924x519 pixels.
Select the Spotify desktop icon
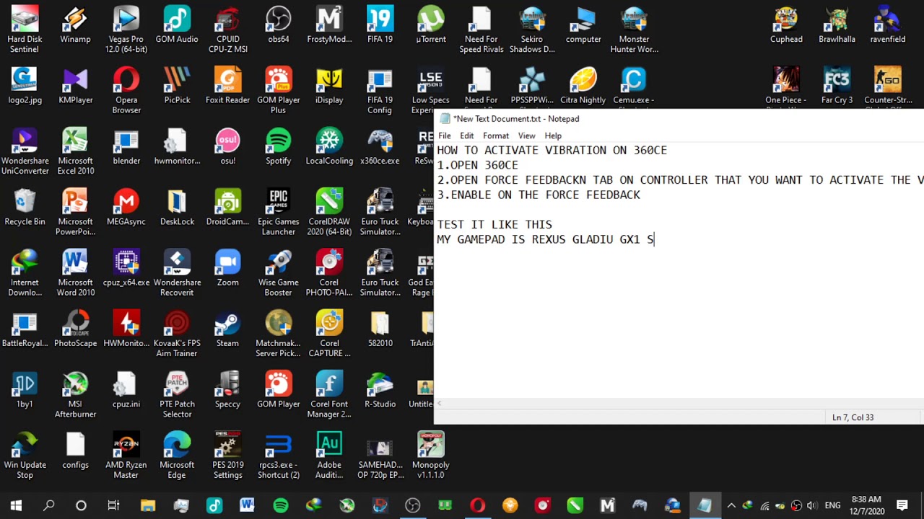(x=279, y=146)
